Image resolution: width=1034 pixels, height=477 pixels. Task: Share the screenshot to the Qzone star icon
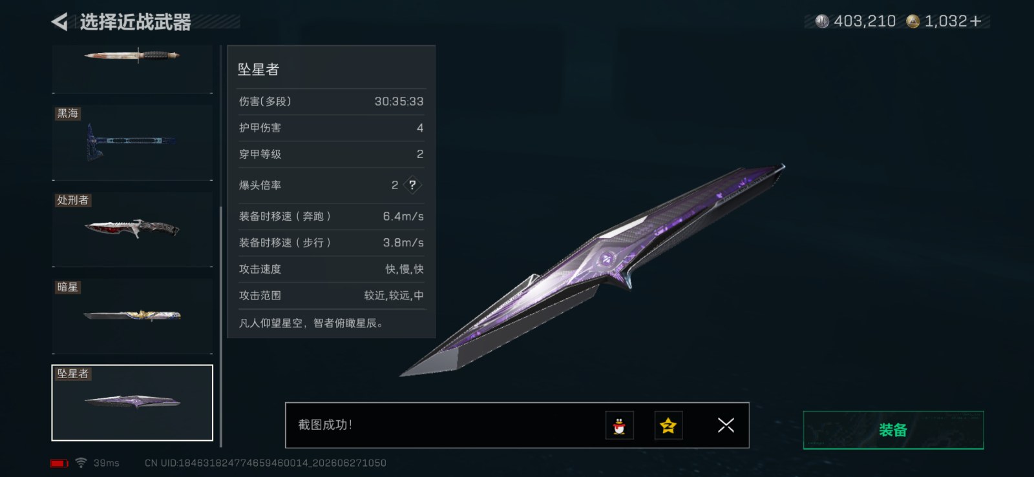click(668, 425)
